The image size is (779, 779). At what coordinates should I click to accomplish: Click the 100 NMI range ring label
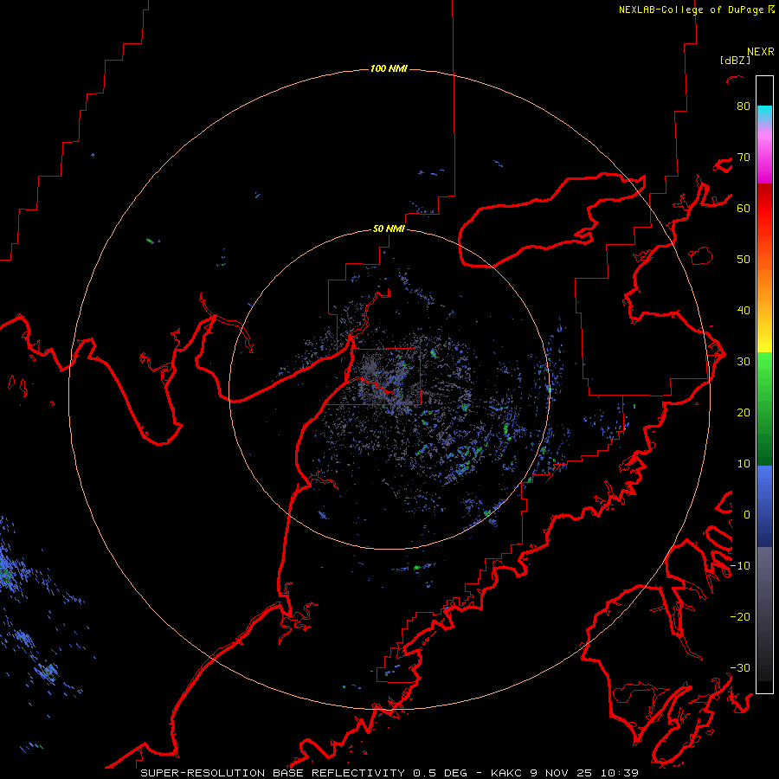389,68
